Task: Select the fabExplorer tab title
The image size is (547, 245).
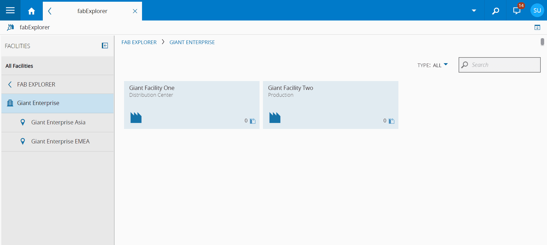Action: coord(92,11)
